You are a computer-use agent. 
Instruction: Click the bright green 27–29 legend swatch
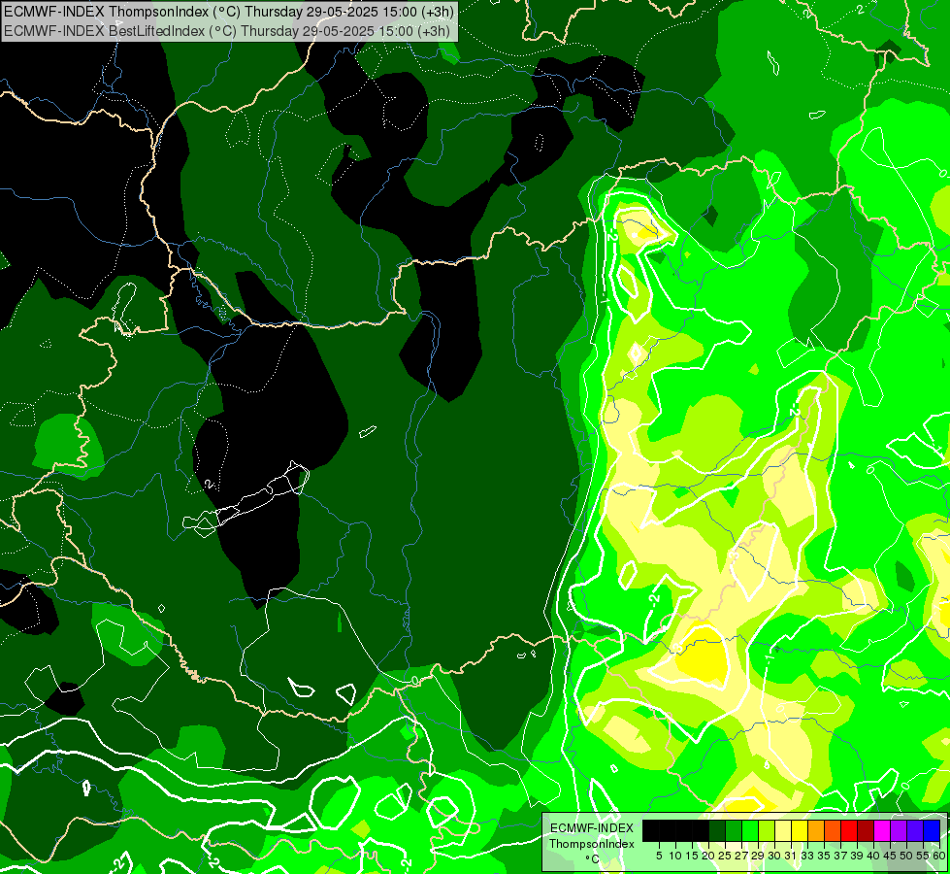tap(749, 830)
